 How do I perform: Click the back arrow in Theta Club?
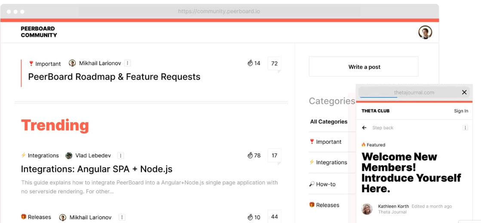point(364,127)
